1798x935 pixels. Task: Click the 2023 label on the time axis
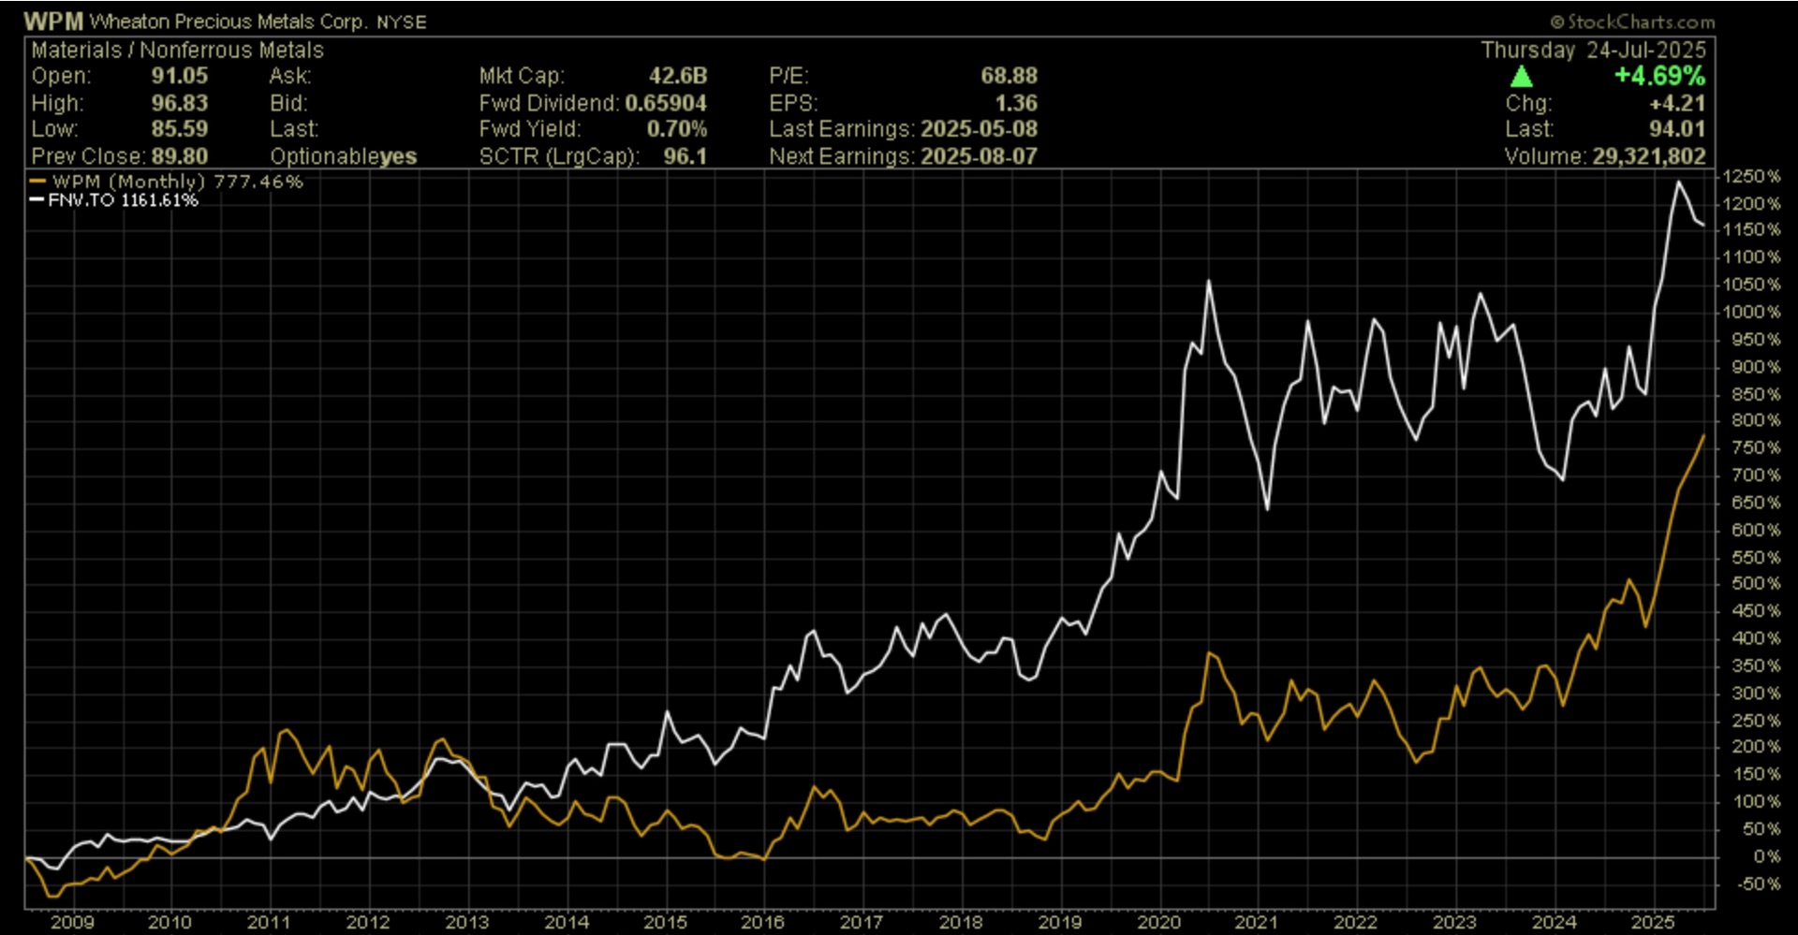tap(1455, 922)
